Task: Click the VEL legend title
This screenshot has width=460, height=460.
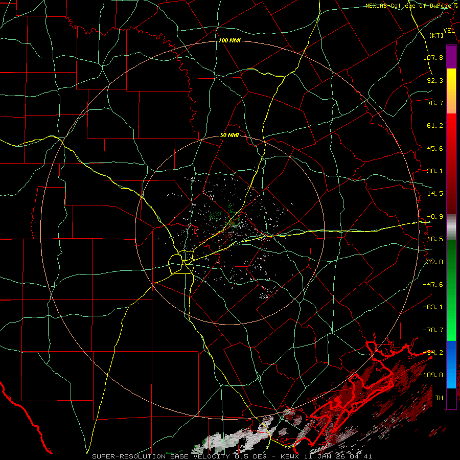Action: [449, 31]
